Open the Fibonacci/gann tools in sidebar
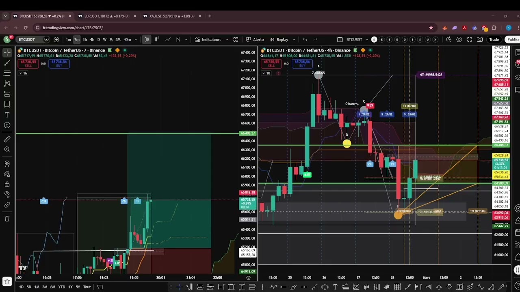The width and height of the screenshot is (520, 292). tap(7, 73)
